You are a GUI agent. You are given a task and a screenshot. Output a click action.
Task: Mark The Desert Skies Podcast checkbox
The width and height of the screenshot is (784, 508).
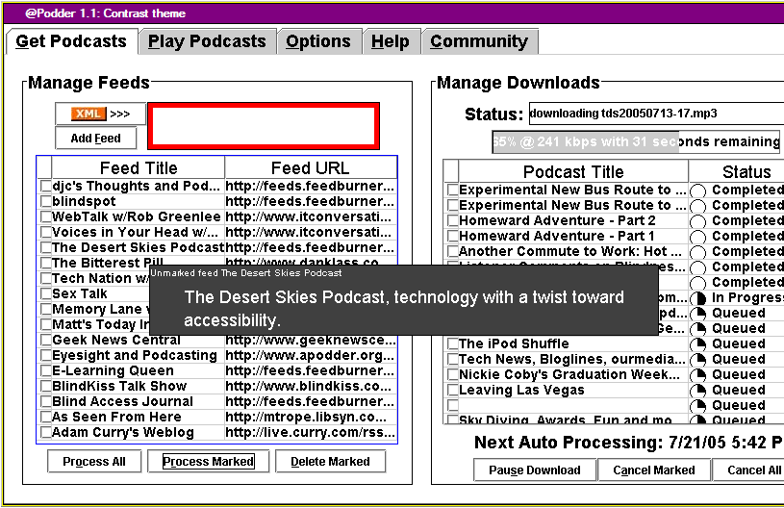click(46, 248)
